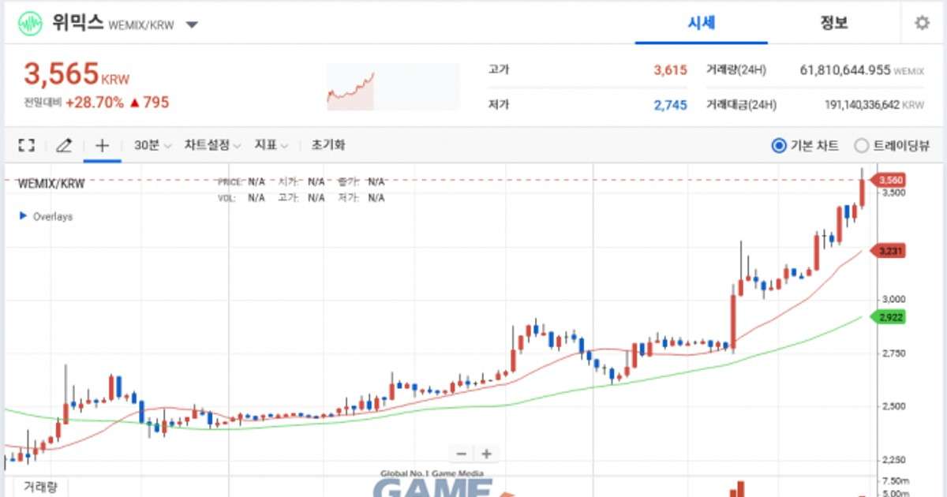Select the pencil drawing tool
This screenshot has width=947, height=497.
click(65, 145)
